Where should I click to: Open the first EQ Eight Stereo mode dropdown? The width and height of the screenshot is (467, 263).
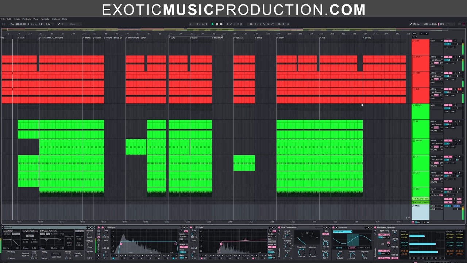(183, 236)
